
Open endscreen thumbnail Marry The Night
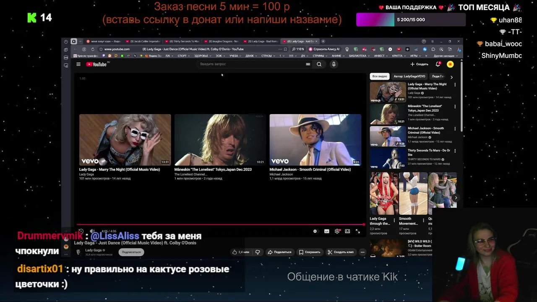click(125, 140)
